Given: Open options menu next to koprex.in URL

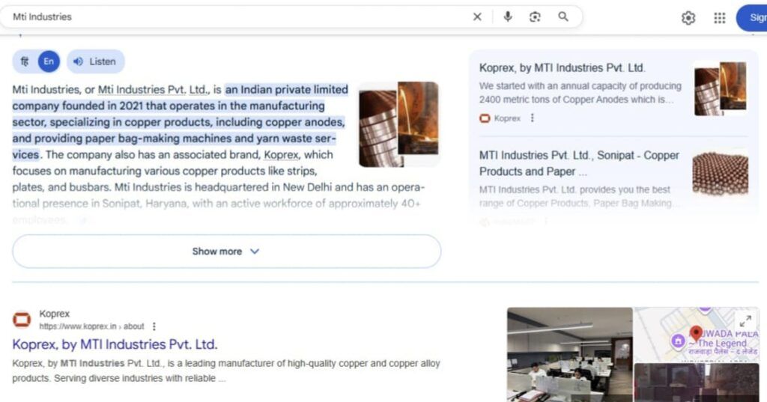Looking at the screenshot, I should [x=154, y=326].
